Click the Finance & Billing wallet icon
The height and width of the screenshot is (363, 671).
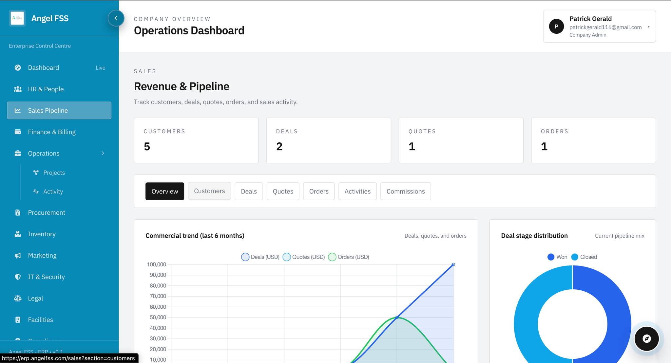18,132
